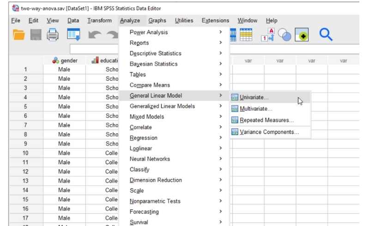Click the education column ordinal icon
Screen dimensions: 369x226
[95, 60]
